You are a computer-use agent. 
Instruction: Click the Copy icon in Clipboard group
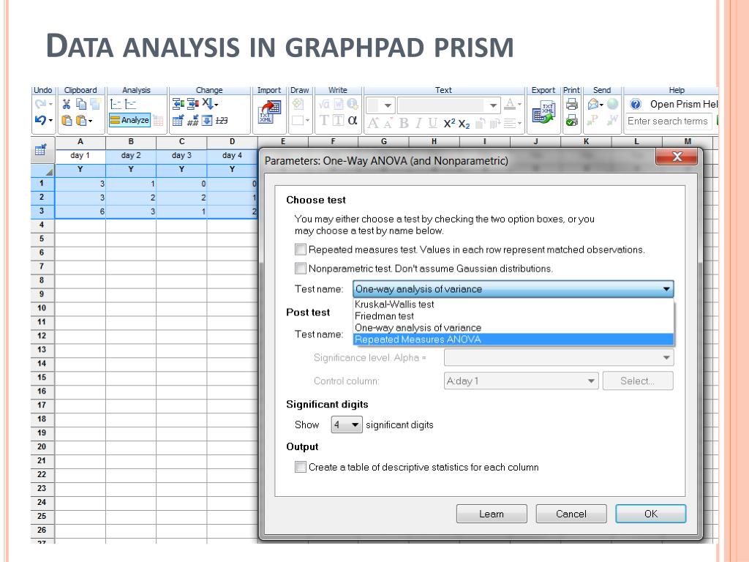point(81,104)
